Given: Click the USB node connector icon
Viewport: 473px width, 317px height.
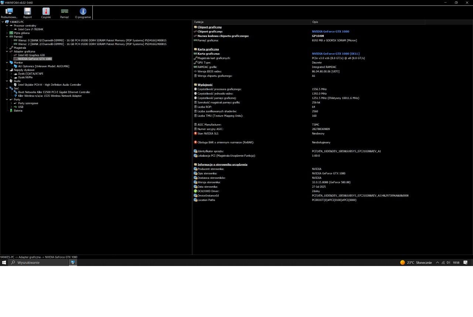Looking at the screenshot, I should click(16, 107).
